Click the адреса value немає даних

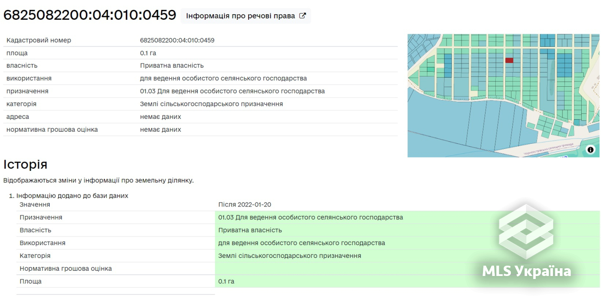(x=161, y=117)
